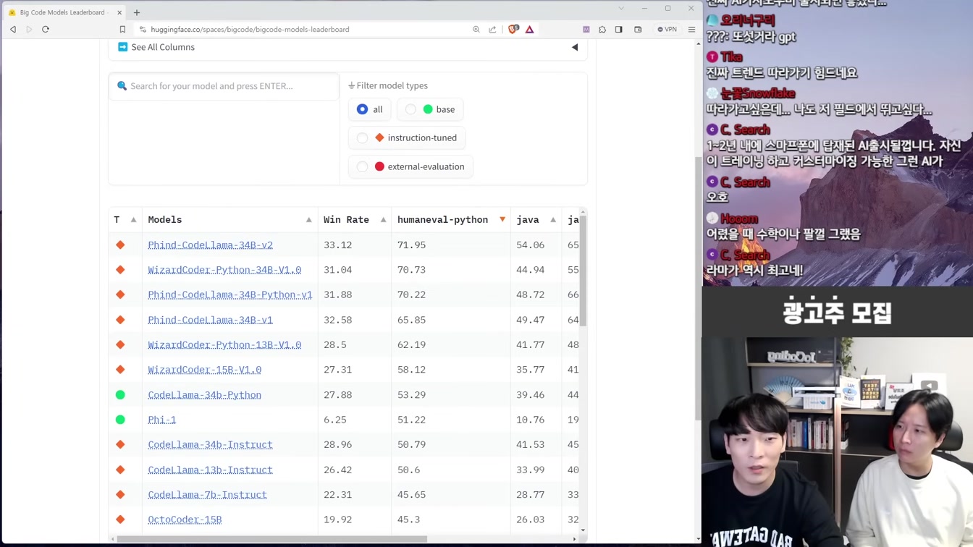Sort table by Win Rate column
Screen dimensions: 973x547
coord(355,220)
